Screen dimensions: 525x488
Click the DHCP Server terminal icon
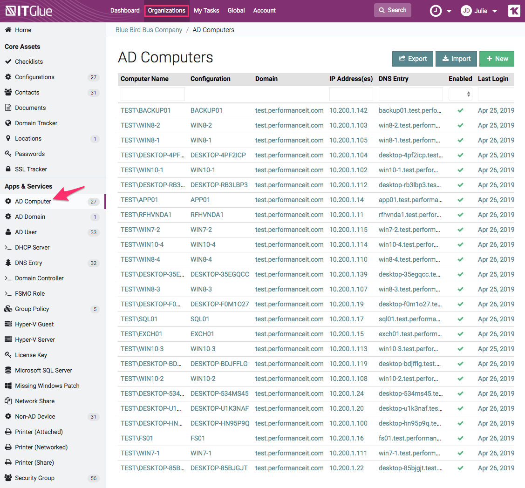[x=8, y=247]
